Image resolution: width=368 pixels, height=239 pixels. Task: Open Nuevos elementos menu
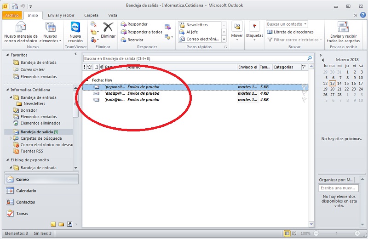click(x=50, y=32)
